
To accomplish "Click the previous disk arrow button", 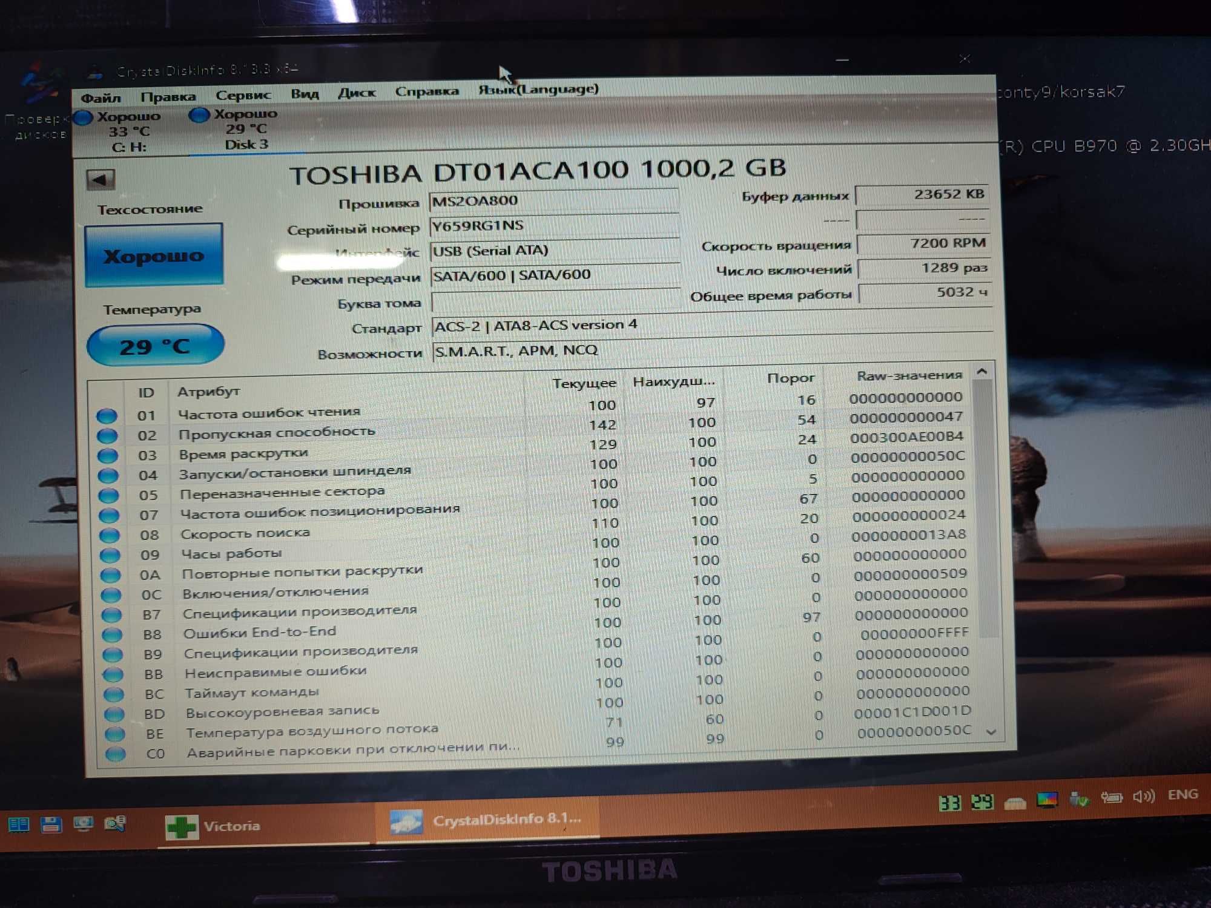I will tap(101, 180).
